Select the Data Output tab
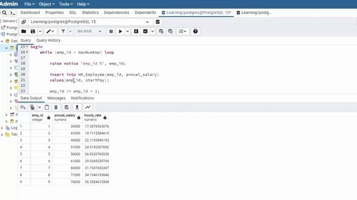 tap(31, 98)
